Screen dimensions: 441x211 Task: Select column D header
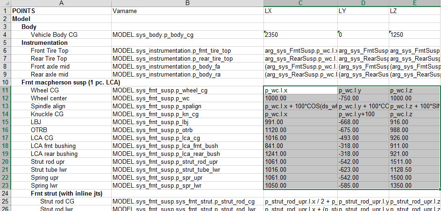(x=363, y=3)
